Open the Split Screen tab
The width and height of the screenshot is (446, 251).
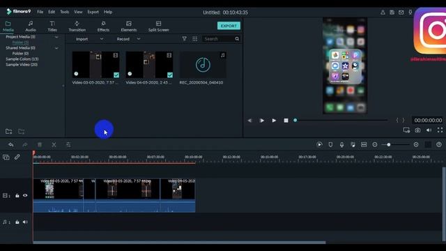point(159,26)
